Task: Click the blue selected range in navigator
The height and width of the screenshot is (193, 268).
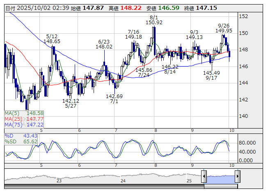Action: point(220,177)
